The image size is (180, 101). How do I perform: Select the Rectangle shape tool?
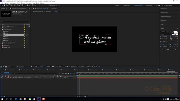click(x=17, y=5)
